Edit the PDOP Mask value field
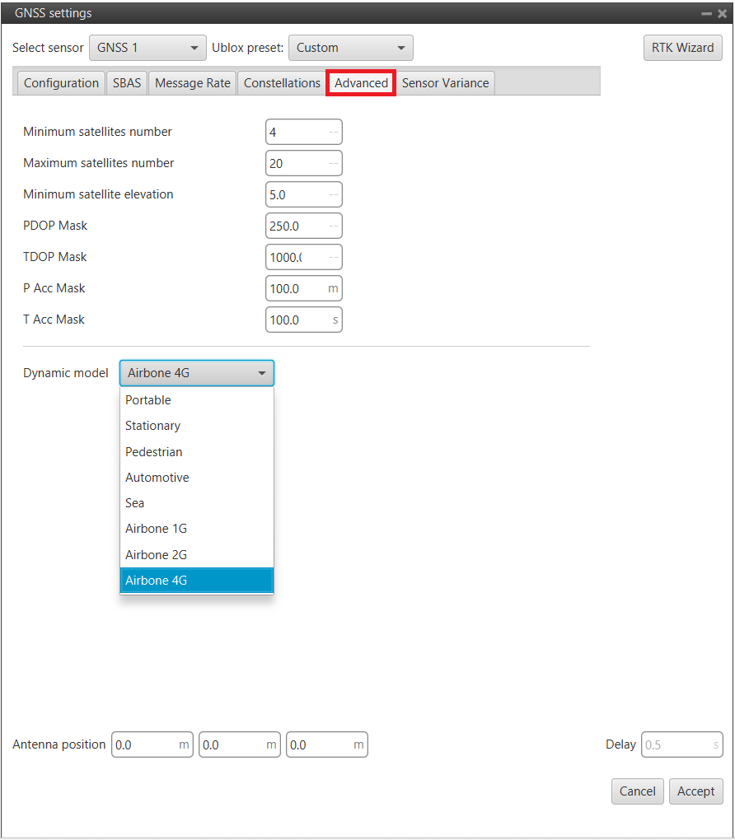735x840 pixels. pyautogui.click(x=297, y=226)
